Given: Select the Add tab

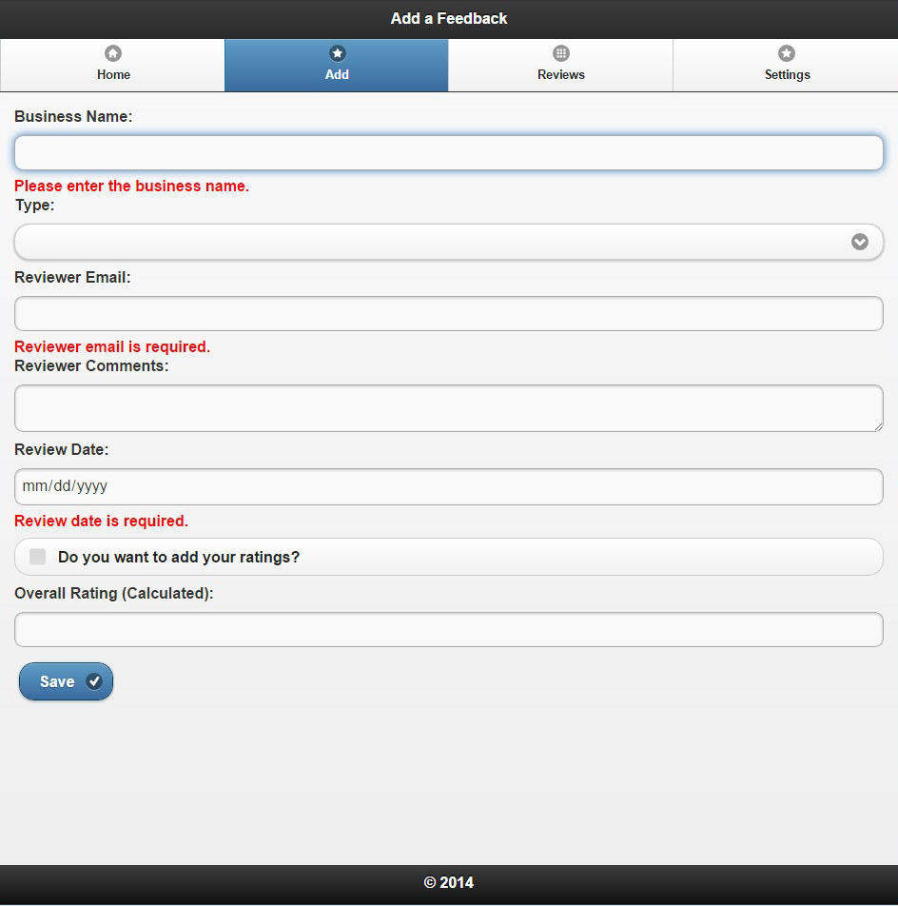Looking at the screenshot, I should coord(337,66).
